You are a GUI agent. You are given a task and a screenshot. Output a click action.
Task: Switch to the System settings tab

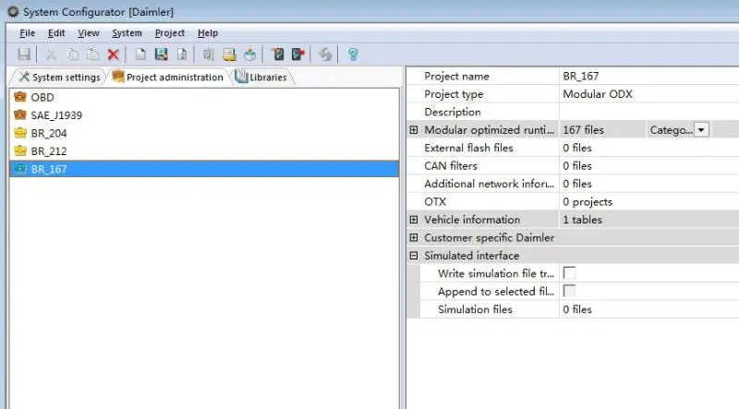coord(59,78)
